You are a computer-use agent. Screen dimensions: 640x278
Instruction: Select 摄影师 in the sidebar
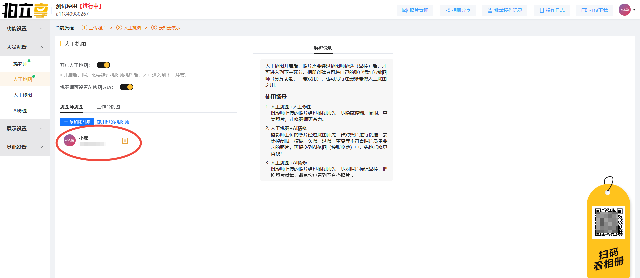[20, 64]
